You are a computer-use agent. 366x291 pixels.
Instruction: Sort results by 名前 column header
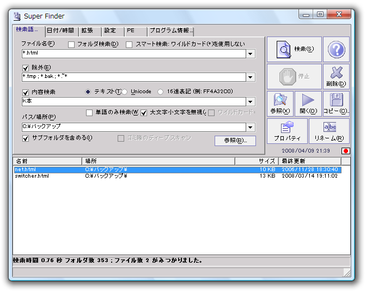coord(47,161)
